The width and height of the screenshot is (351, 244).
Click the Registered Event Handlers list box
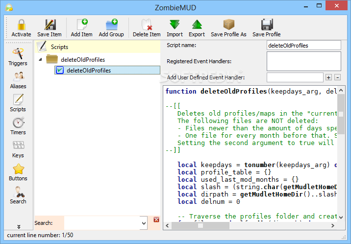click(304, 61)
